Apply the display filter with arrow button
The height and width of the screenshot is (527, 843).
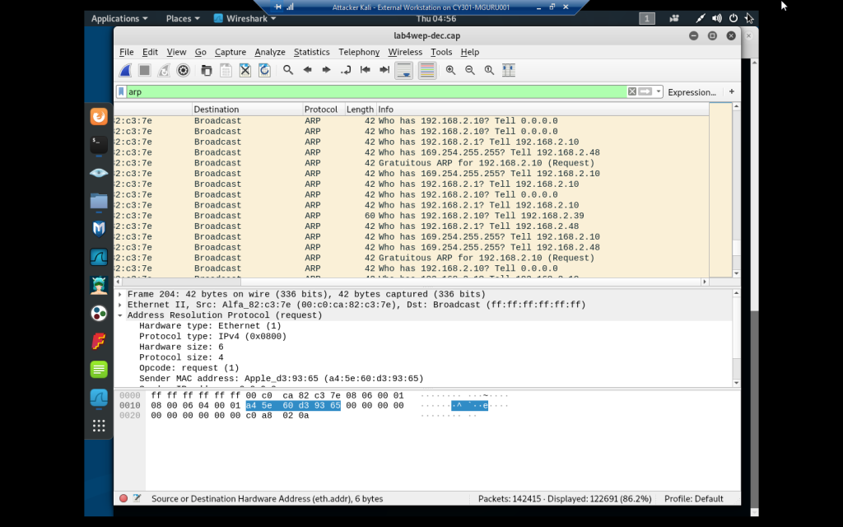(x=645, y=92)
